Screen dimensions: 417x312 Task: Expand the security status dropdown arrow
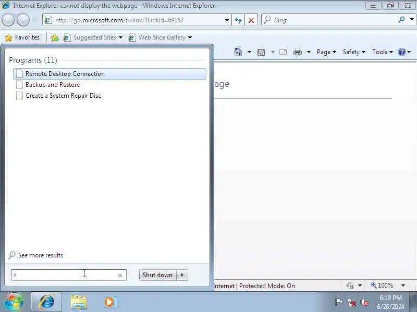click(x=360, y=285)
